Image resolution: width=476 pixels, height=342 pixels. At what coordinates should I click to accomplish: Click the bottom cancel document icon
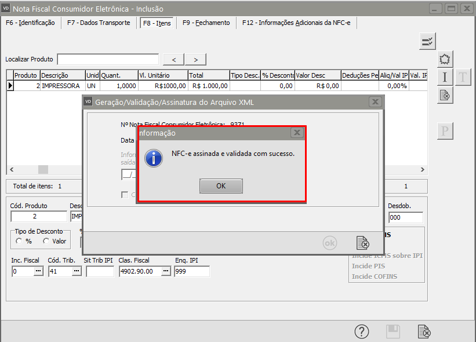coord(424,332)
